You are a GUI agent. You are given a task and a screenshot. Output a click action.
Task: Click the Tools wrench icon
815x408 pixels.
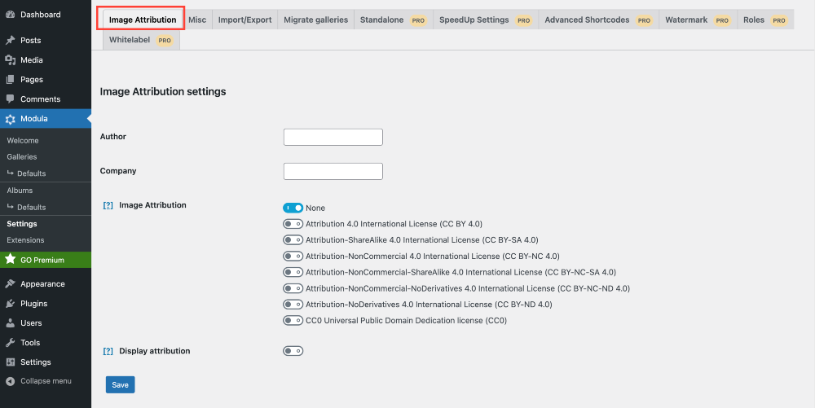pos(10,343)
